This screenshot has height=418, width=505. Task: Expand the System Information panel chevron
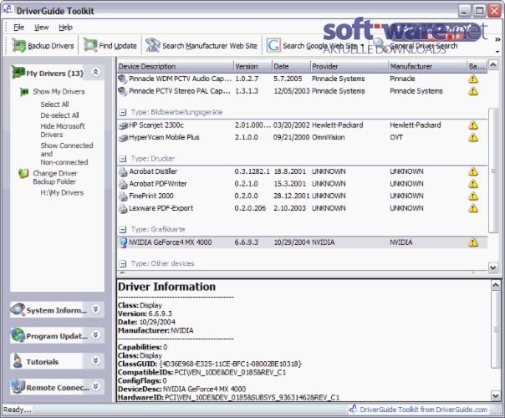point(95,309)
